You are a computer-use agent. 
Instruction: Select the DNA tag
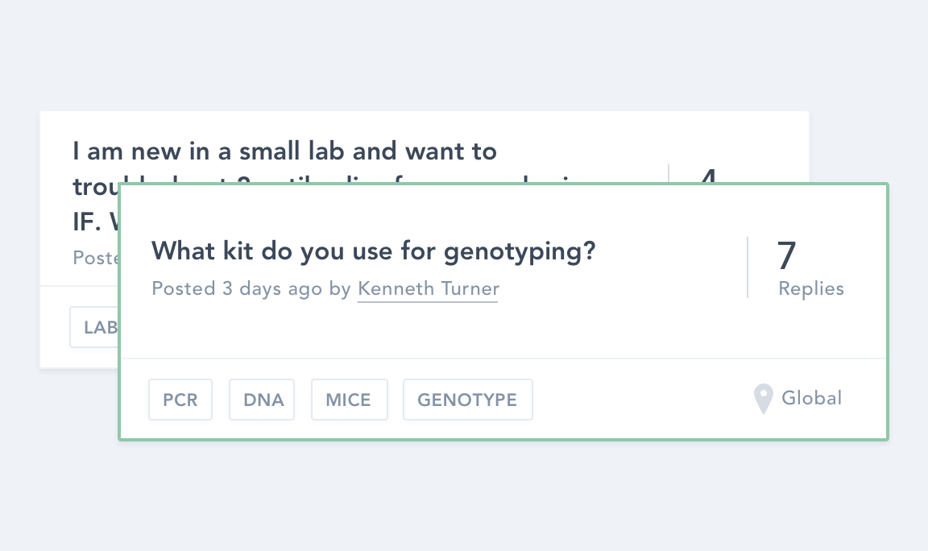[263, 400]
